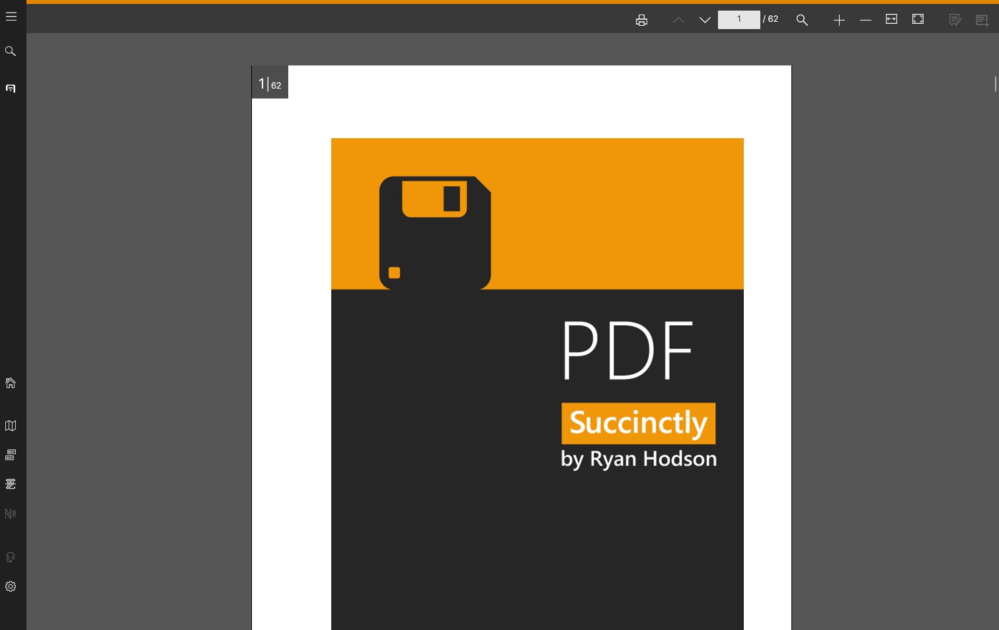Toggle full screen mode
Screen dimensions: 999x630
click(x=918, y=20)
